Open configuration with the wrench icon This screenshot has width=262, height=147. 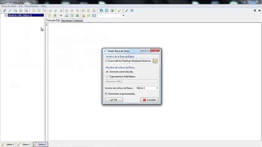126,11
